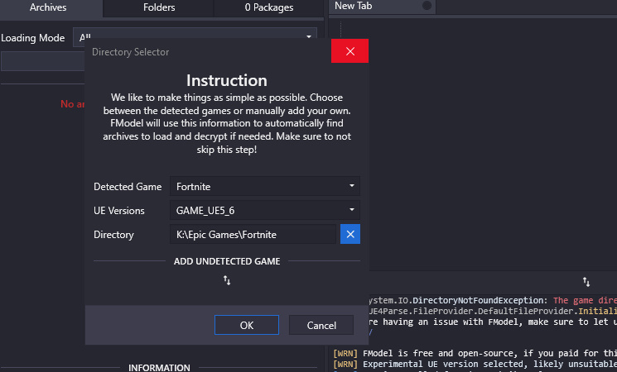Click the swap arrows icon above the log panel
The height and width of the screenshot is (372, 617).
click(x=586, y=282)
